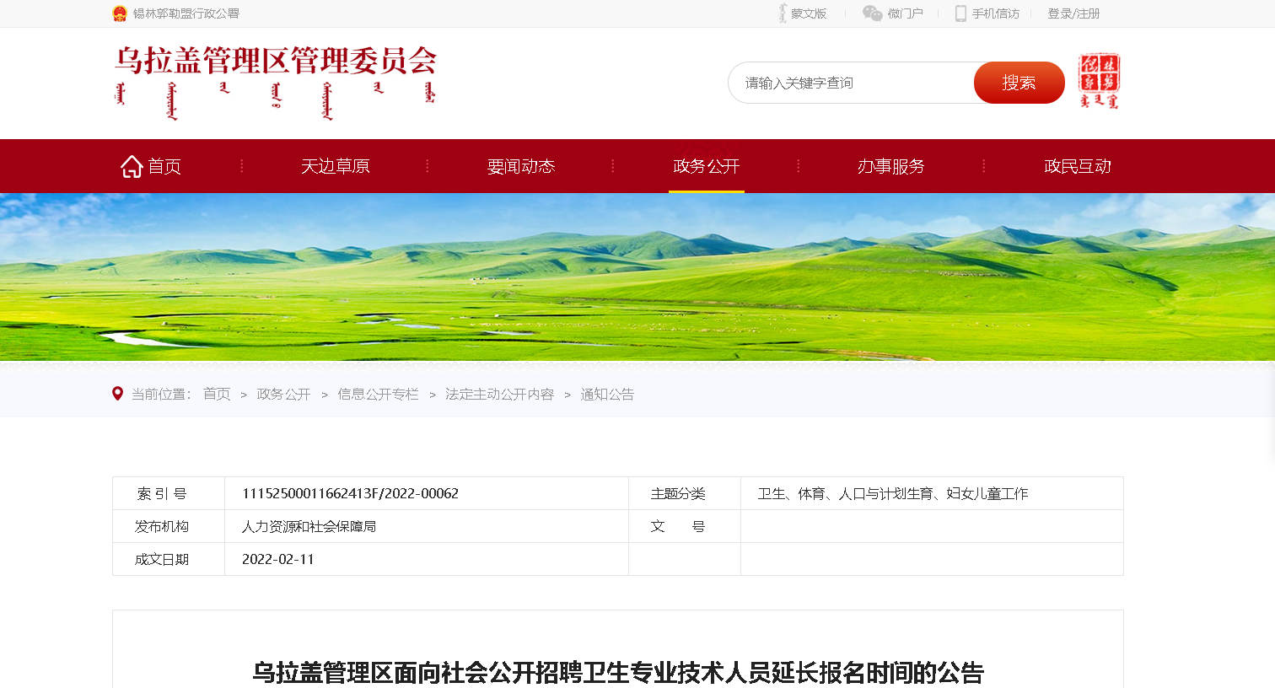
Task: Click topic value 卫生、体育、人口与计划生育、妇女儿童工作
Action: click(893, 493)
